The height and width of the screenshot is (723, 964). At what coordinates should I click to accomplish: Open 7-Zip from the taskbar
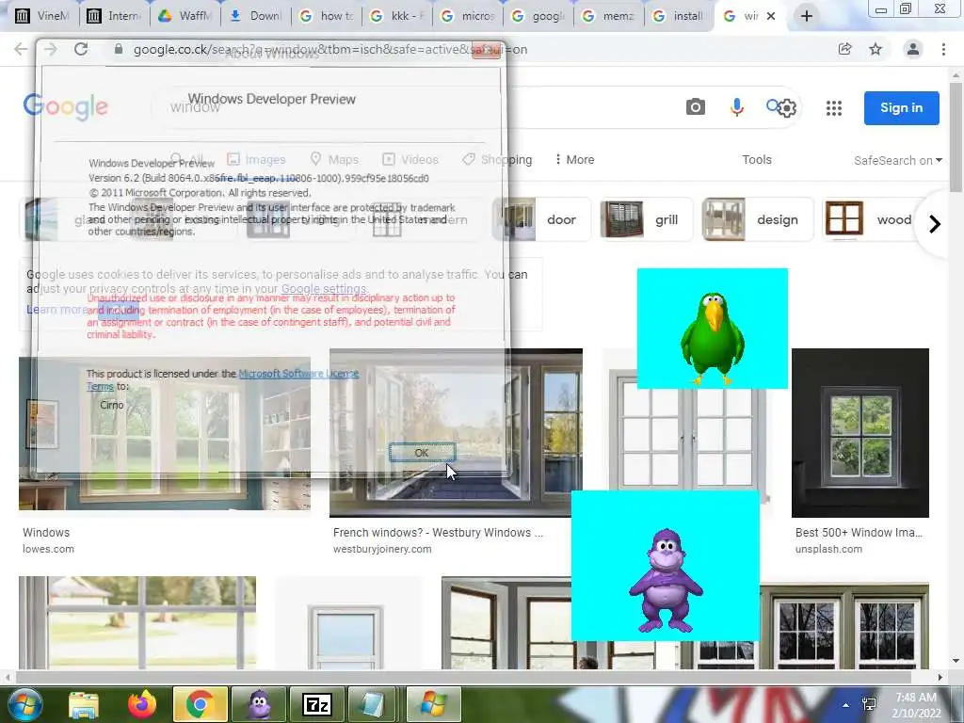(x=317, y=704)
